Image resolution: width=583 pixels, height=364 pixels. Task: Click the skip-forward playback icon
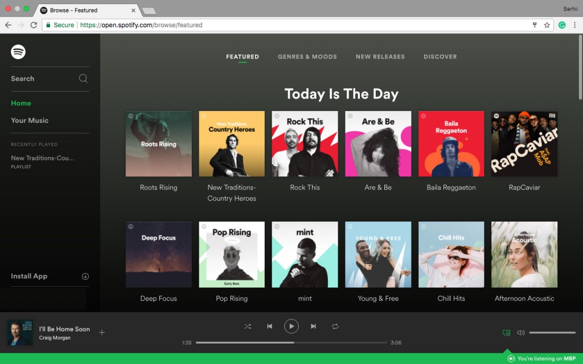313,326
